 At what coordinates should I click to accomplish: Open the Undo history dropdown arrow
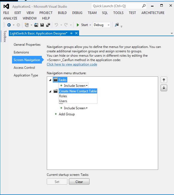61,25
